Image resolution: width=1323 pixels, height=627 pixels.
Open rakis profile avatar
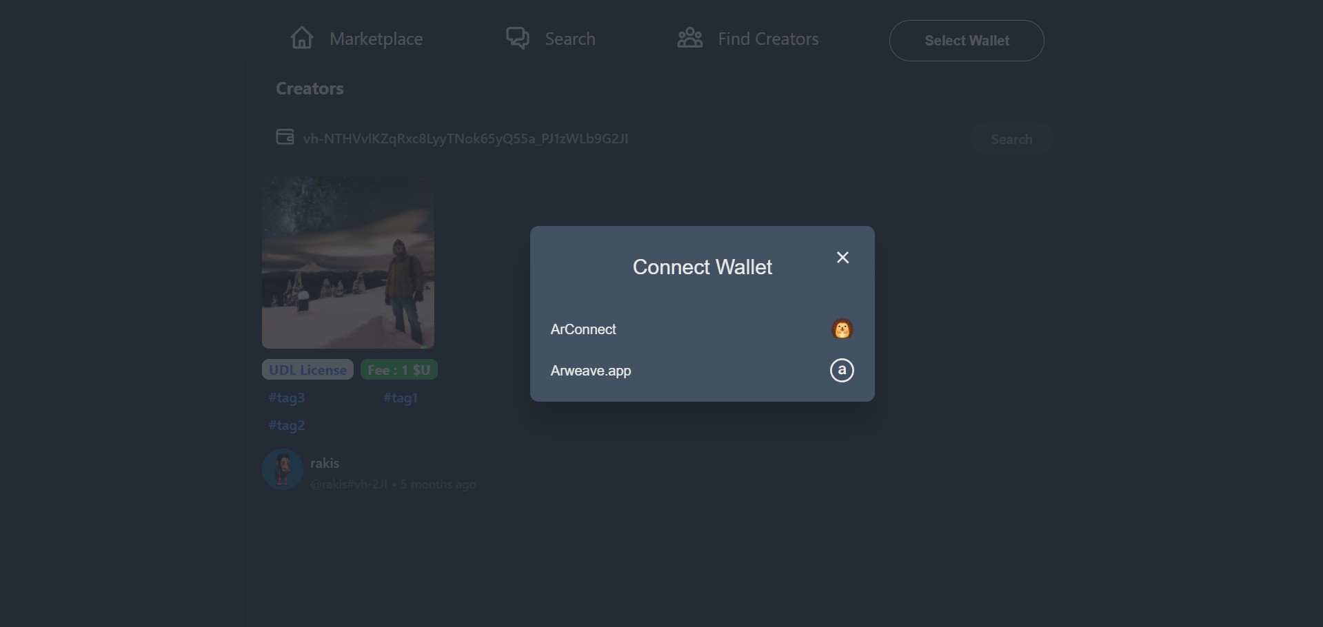click(283, 469)
